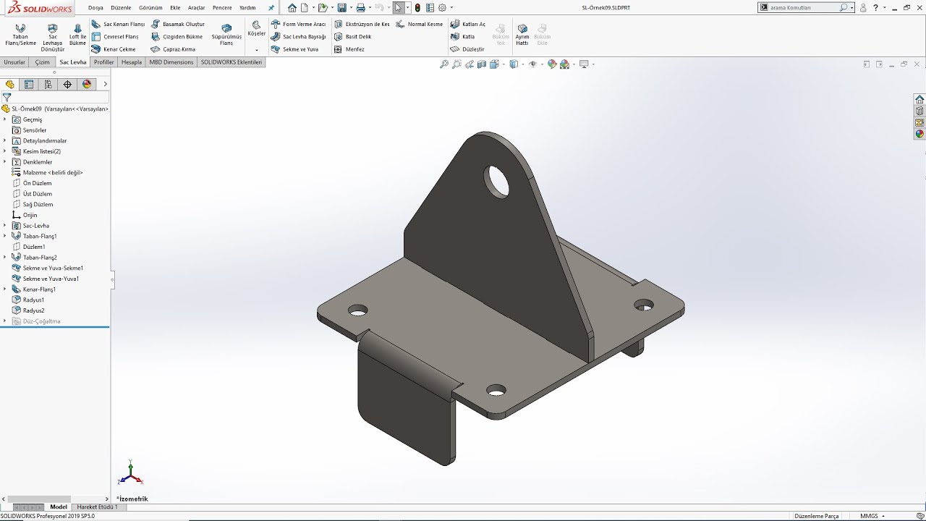Expand Köşeler dropdown arrow
Viewport: 926px width, 521px height.
(257, 50)
